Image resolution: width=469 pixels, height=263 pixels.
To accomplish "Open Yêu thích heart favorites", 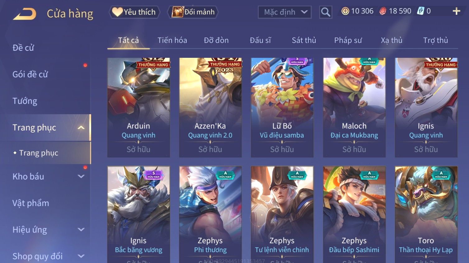I will (134, 12).
